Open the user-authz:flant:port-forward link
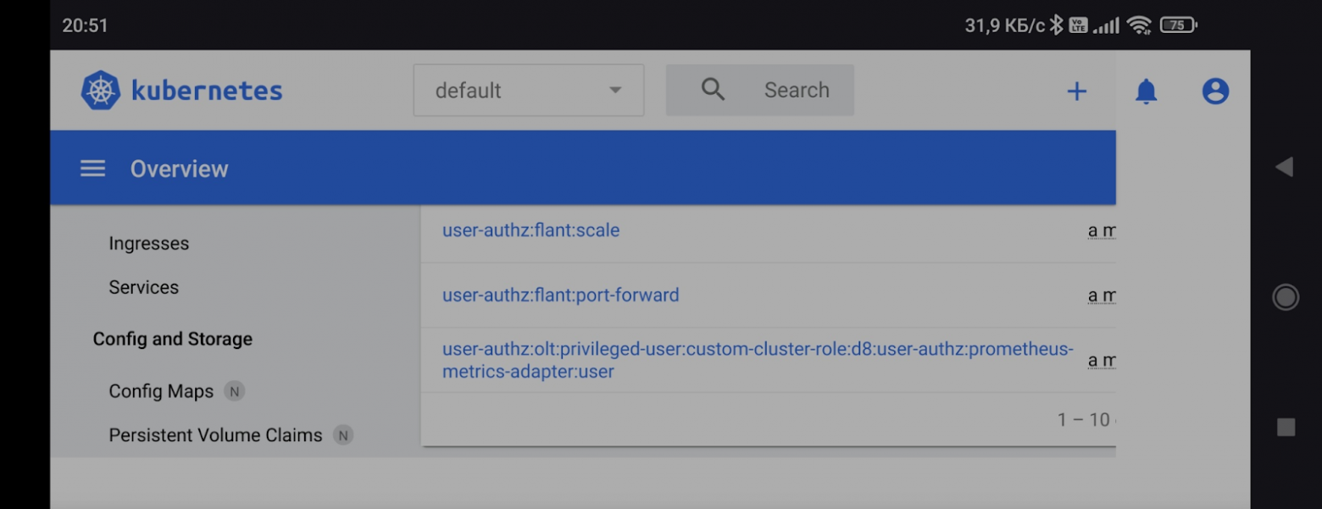 560,296
